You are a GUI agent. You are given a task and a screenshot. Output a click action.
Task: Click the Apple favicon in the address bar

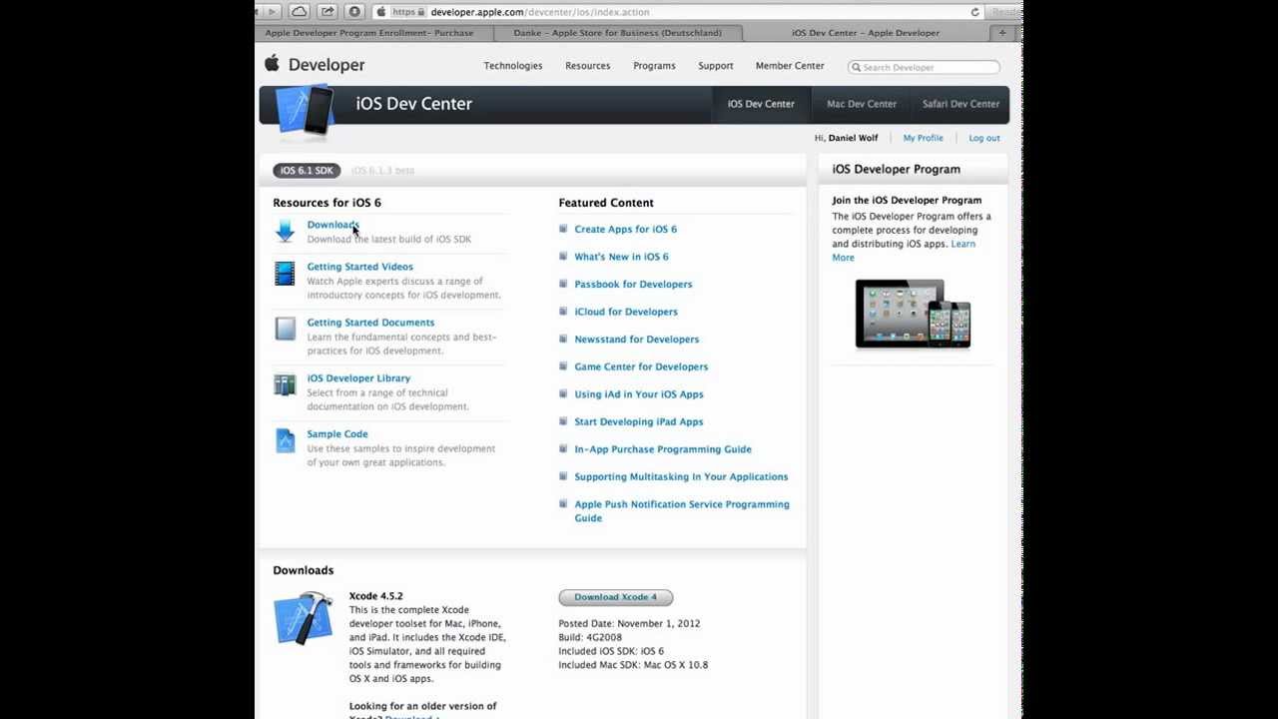click(x=381, y=12)
